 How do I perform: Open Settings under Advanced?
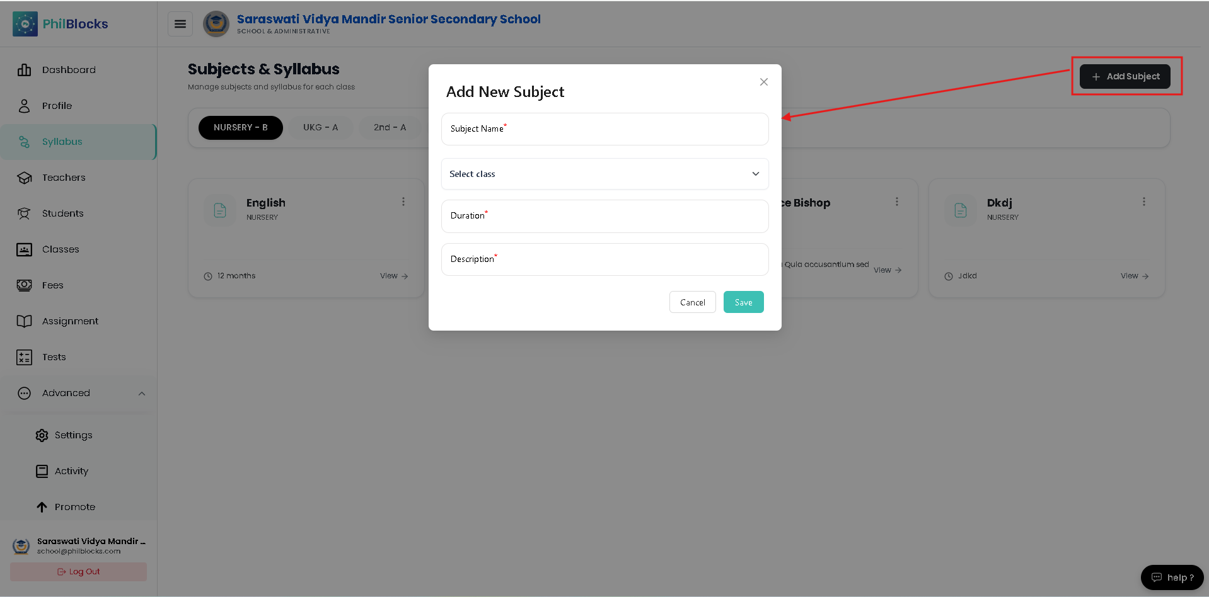point(79,435)
